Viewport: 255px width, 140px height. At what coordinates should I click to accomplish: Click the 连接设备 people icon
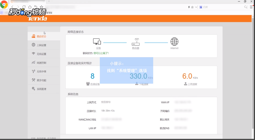(x=88, y=84)
